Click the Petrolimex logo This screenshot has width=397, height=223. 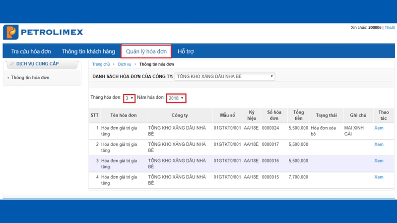43,32
